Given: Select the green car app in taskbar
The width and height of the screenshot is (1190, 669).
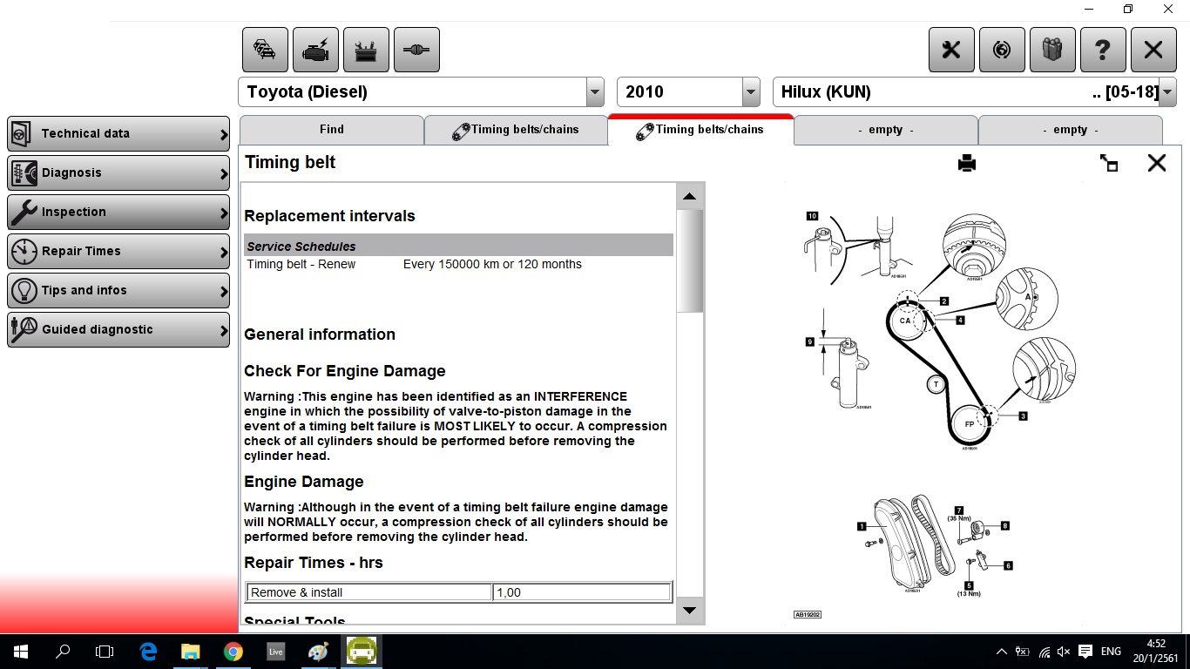Looking at the screenshot, I should tap(362, 652).
